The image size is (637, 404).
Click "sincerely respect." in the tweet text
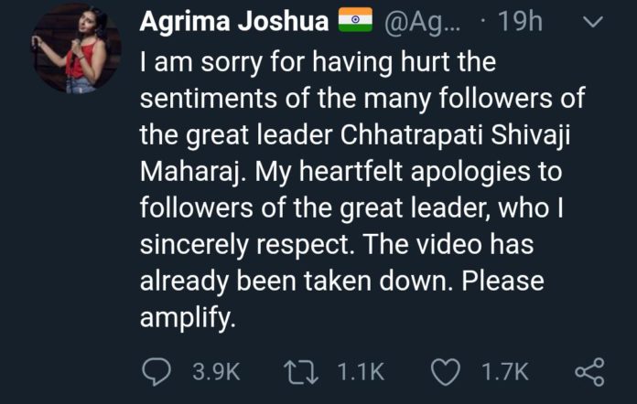(x=247, y=245)
